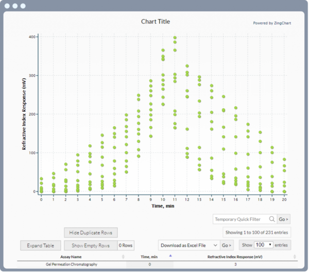Viewport: 309px width, 272px height.
Task: Open the Show 100 entries dropdown
Action: click(x=263, y=245)
